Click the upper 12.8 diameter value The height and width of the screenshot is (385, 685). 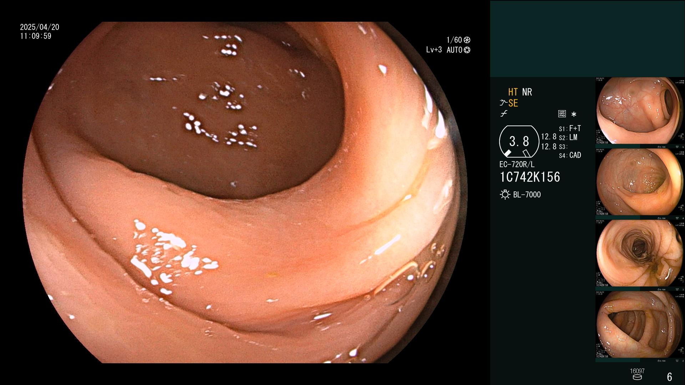click(x=549, y=137)
